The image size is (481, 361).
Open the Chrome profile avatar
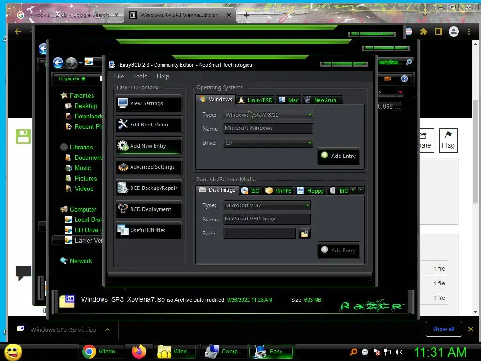point(454,31)
